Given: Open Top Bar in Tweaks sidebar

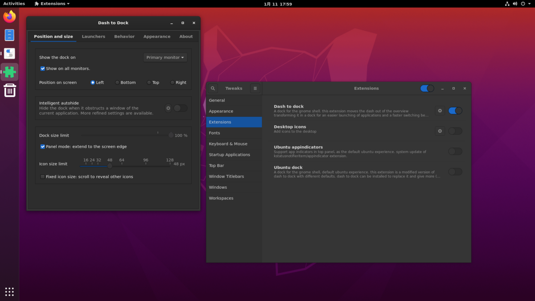Looking at the screenshot, I should 234,165.
